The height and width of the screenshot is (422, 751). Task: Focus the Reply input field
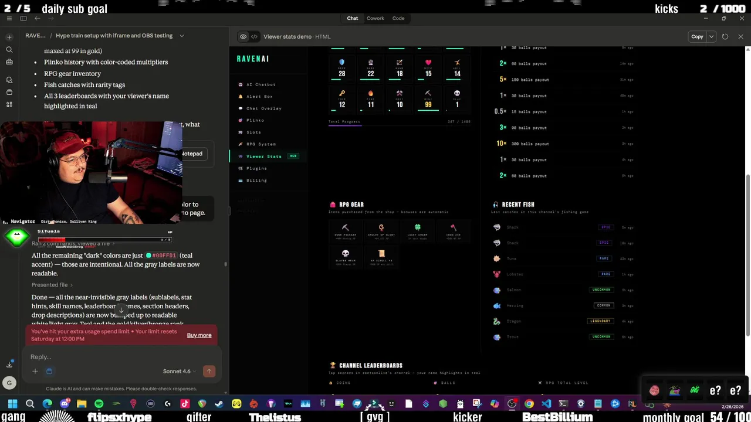coord(120,357)
